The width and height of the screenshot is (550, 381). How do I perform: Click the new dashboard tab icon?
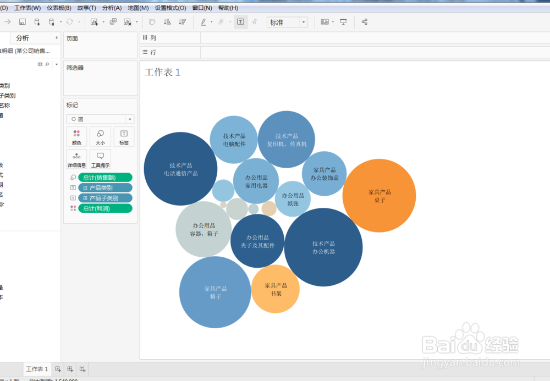[x=70, y=369]
